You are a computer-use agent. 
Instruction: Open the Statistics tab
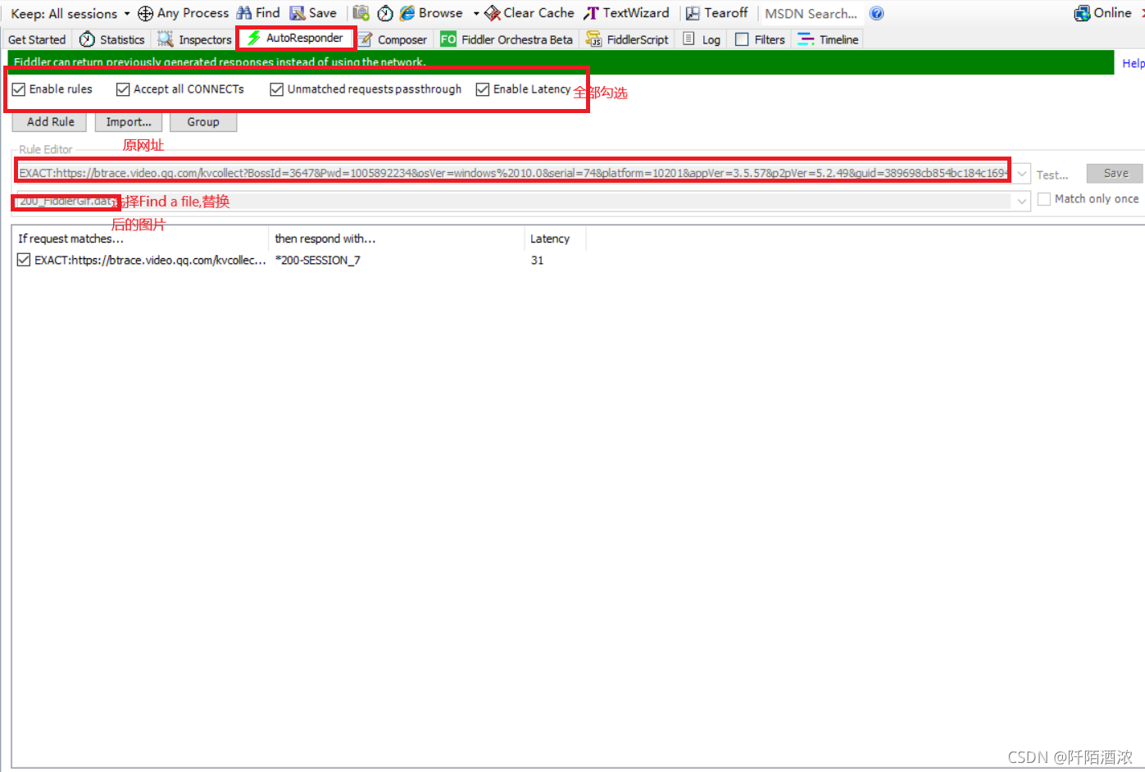click(x=112, y=39)
